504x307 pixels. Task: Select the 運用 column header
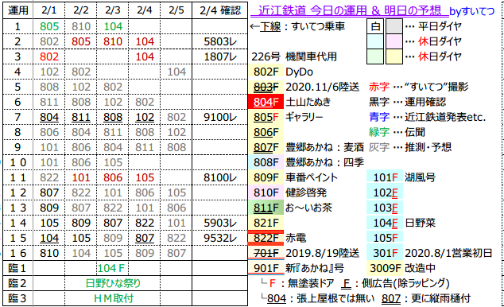tap(18, 10)
